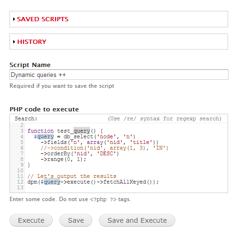Click the Search field in code editor
238x244 pixels.
[x=72, y=118]
